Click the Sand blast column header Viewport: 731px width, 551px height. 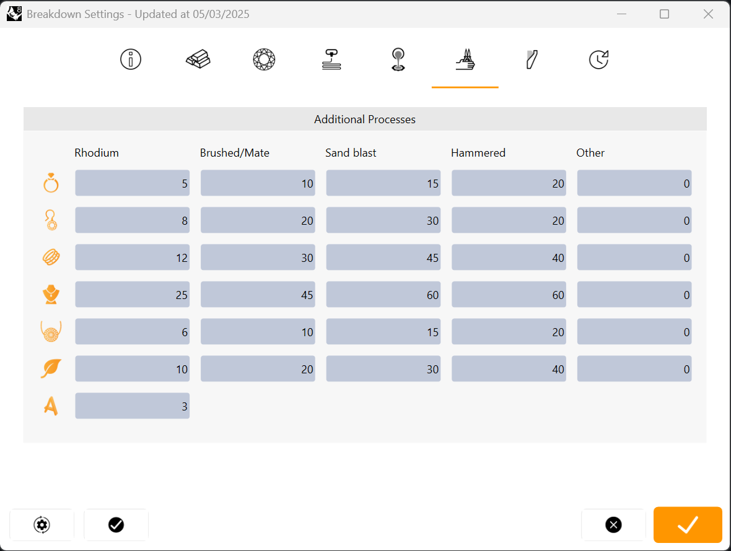pyautogui.click(x=351, y=153)
